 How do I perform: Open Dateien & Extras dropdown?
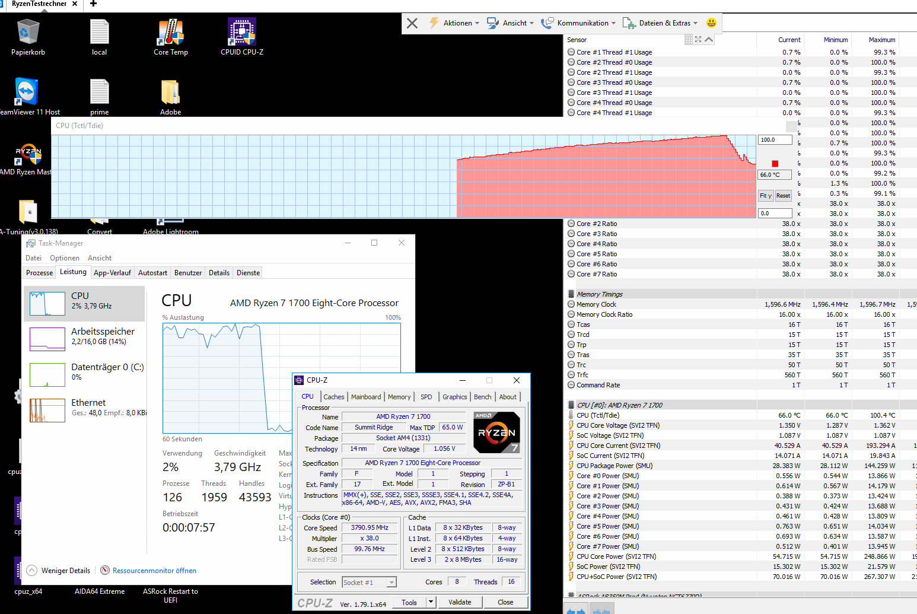coord(660,23)
